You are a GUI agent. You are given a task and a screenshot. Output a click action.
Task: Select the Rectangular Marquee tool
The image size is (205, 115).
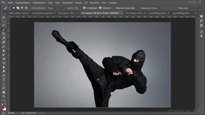[x=4, y=21]
